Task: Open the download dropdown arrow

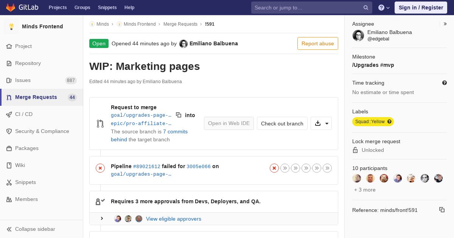Action: pyautogui.click(x=327, y=124)
